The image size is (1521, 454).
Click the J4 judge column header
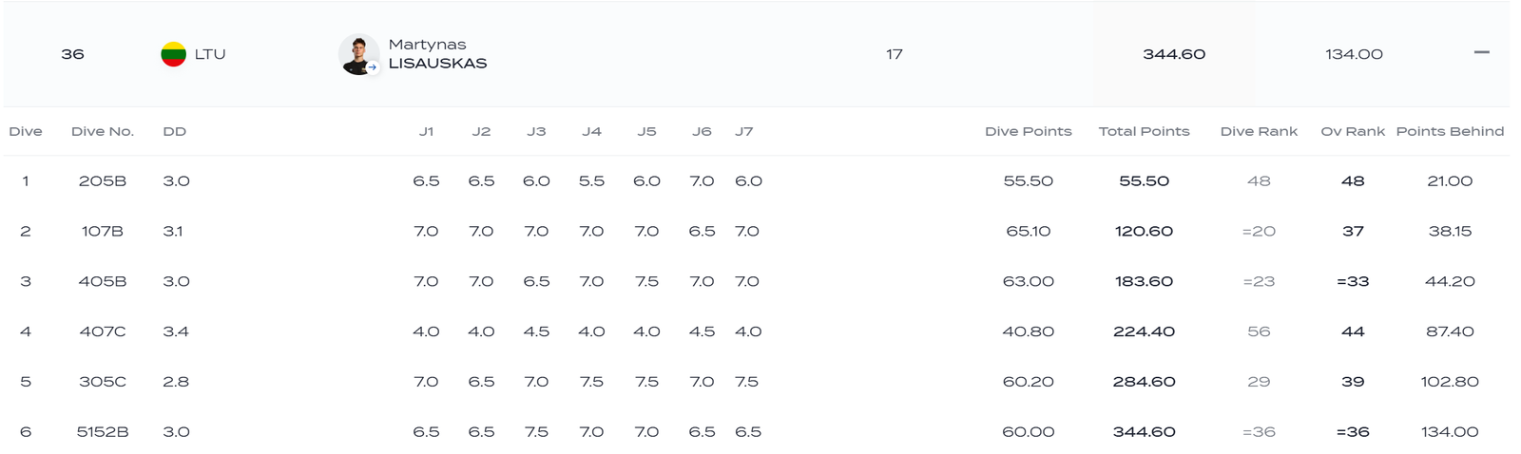591,131
